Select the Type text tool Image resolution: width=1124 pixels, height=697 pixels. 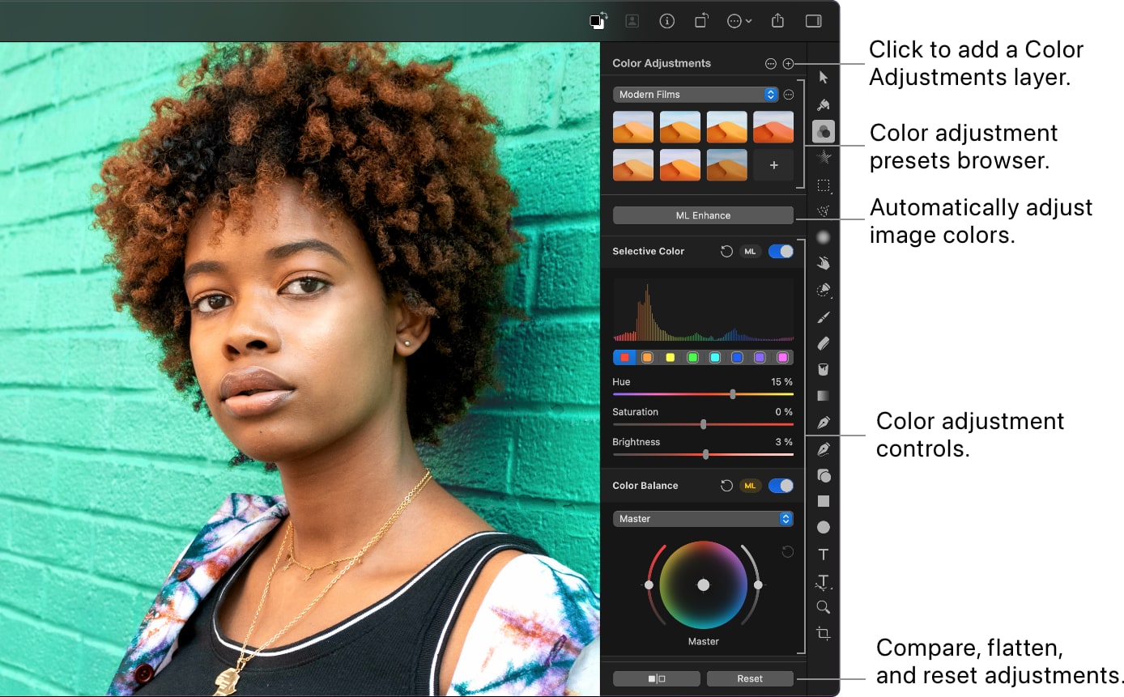point(824,555)
